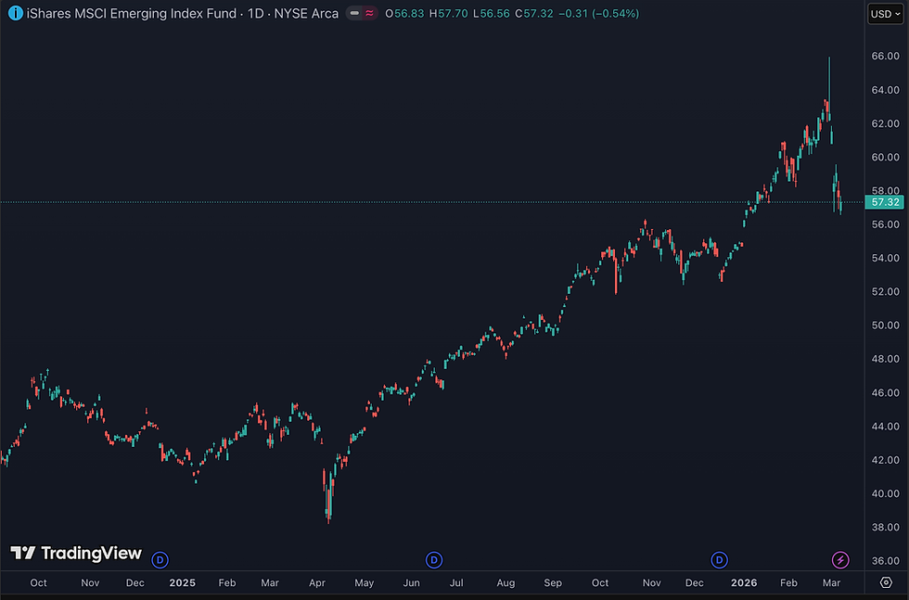Click the 1D interval label in legend
This screenshot has width=909, height=600.
coord(255,13)
